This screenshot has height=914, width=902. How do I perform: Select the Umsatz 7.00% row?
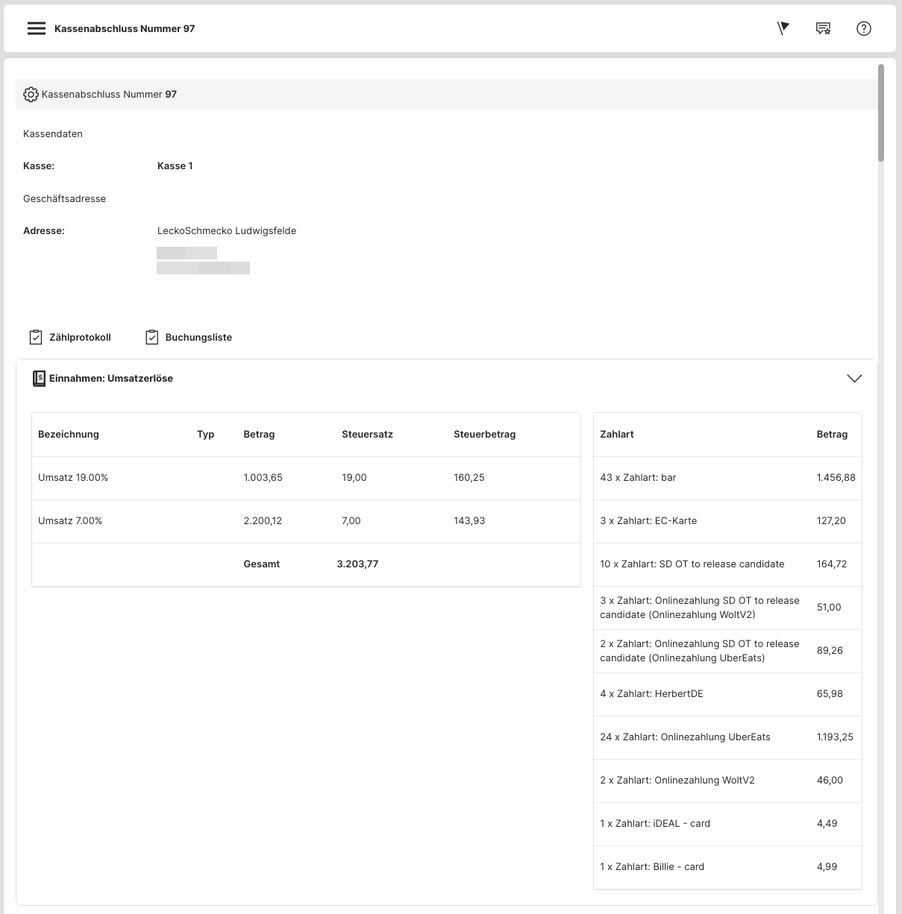(70, 521)
